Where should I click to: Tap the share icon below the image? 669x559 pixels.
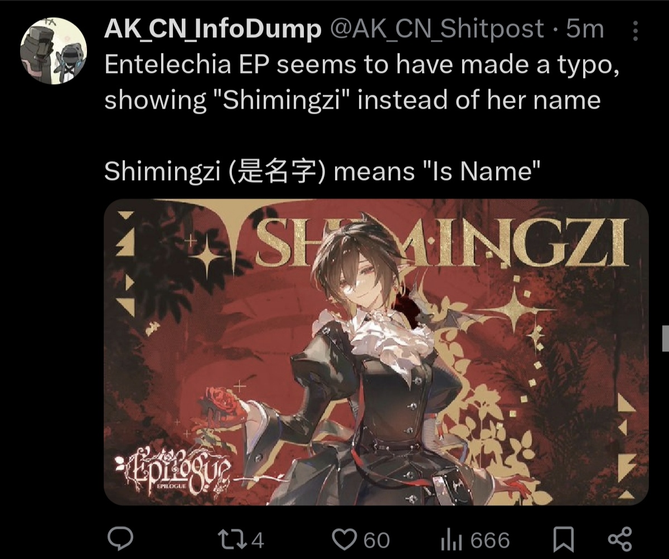(619, 540)
